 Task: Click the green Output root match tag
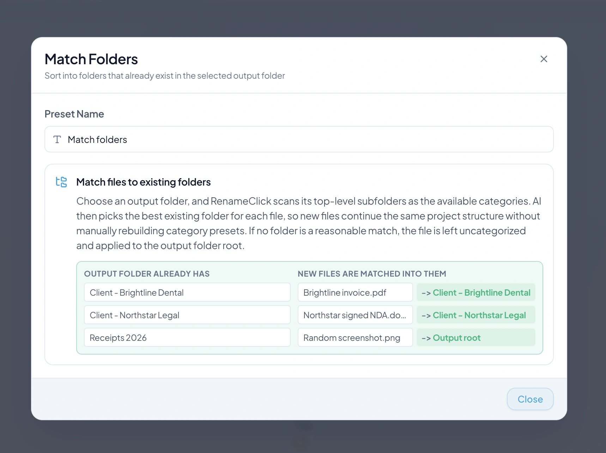[476, 338]
